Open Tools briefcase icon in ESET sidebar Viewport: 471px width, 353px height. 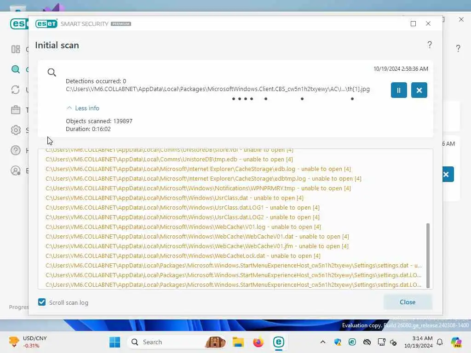click(16, 110)
